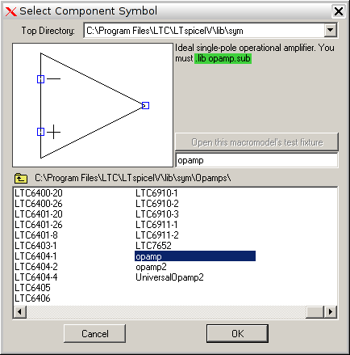Select LTC6405 in the list

tap(32, 288)
